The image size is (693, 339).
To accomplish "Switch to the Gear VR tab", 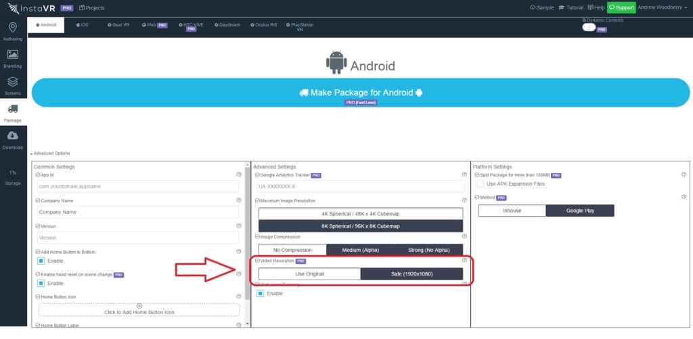I will pos(118,25).
